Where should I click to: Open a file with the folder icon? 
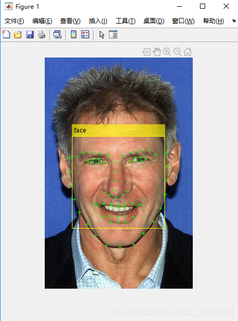coord(18,34)
